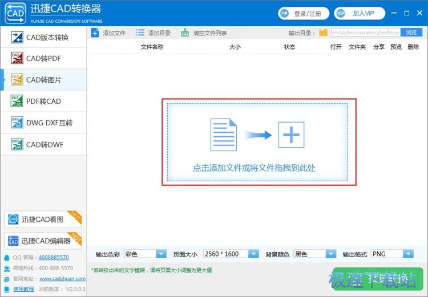Click the VIP badge icon
Screen dimensions: 428x297
pyautogui.click(x=341, y=13)
